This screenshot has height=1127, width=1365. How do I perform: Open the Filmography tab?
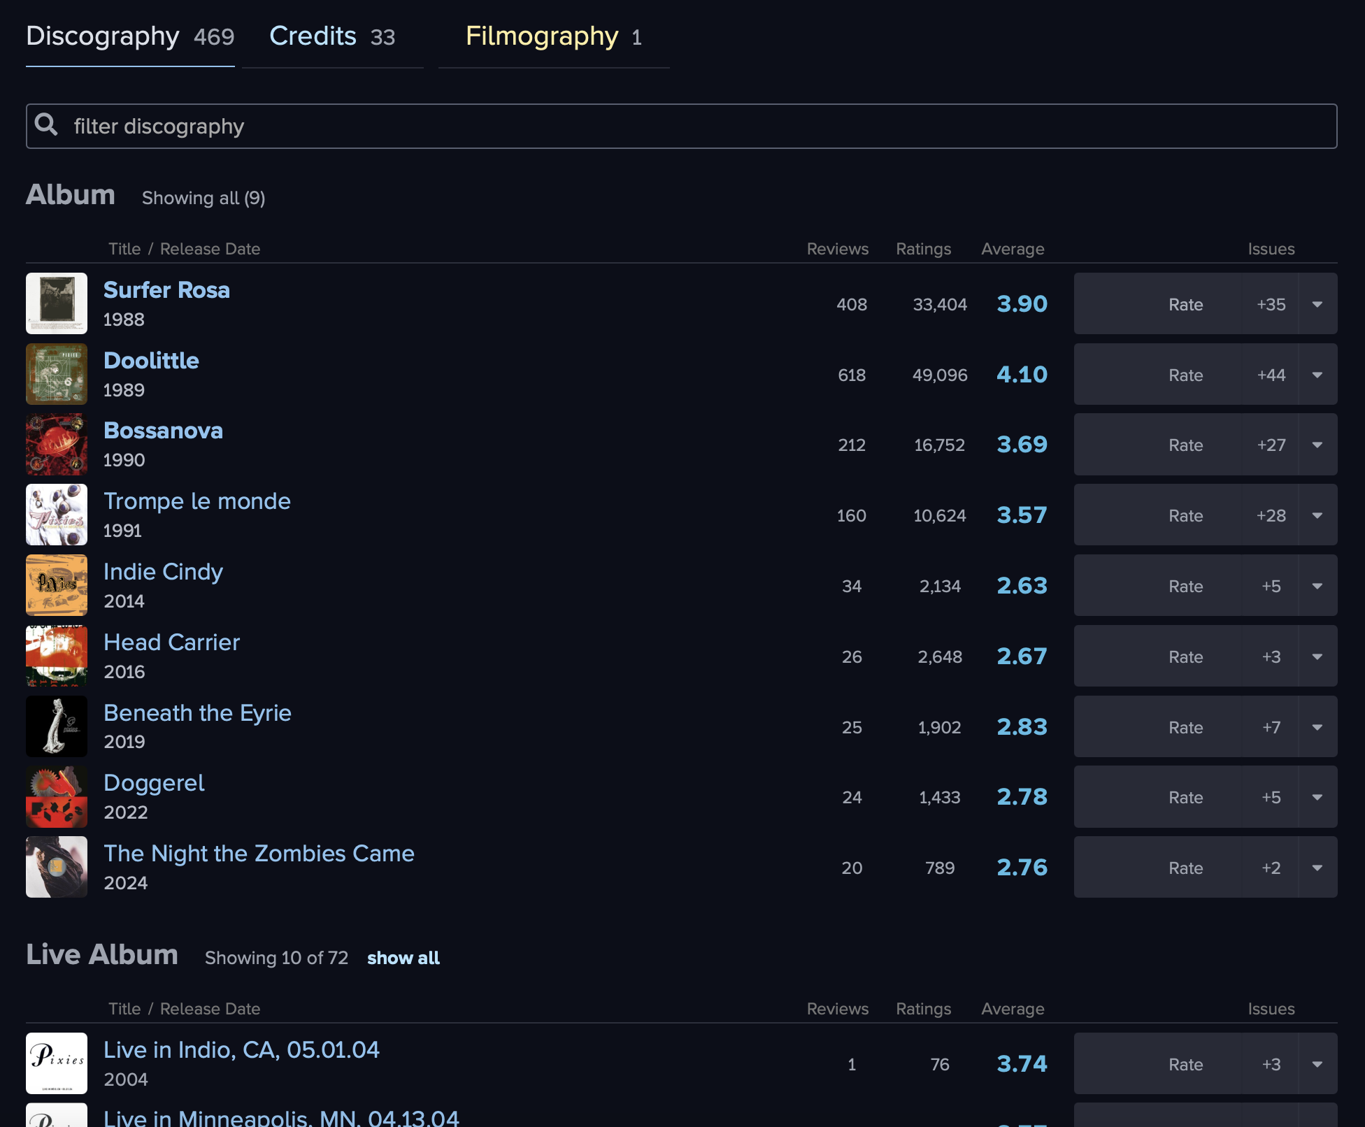553,36
